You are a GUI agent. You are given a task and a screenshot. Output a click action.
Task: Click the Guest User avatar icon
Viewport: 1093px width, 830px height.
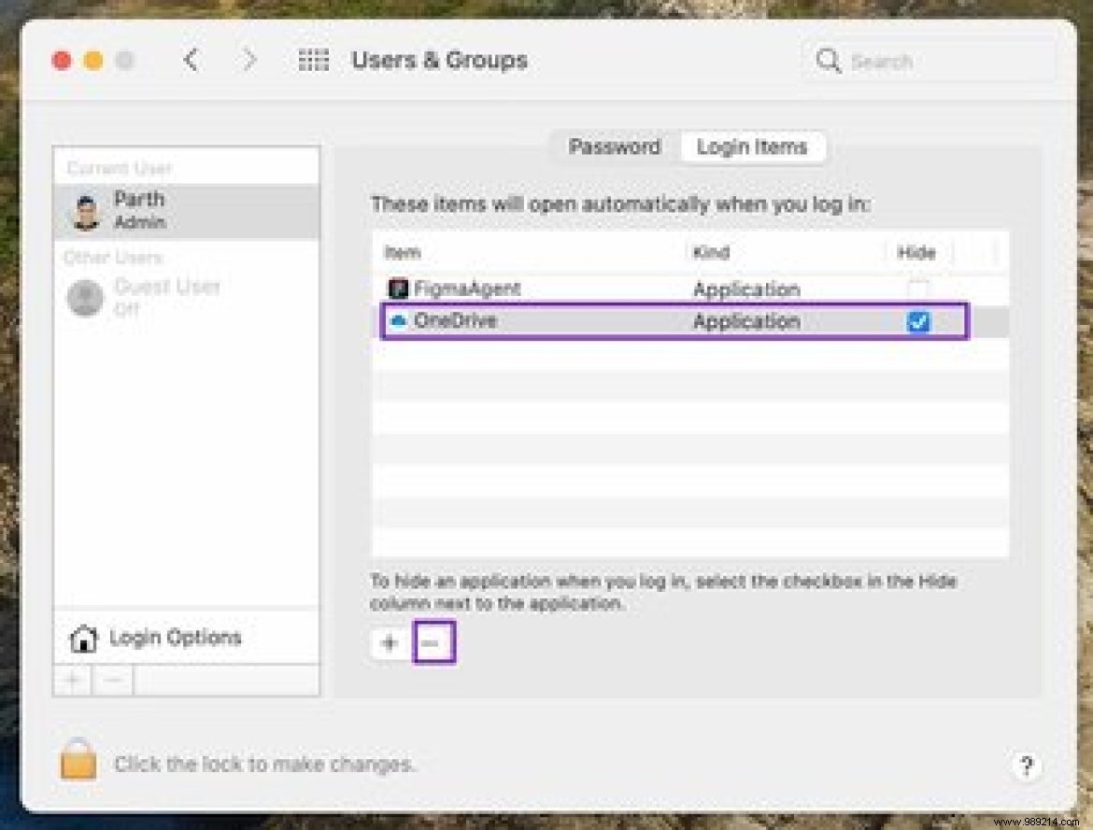(x=84, y=297)
